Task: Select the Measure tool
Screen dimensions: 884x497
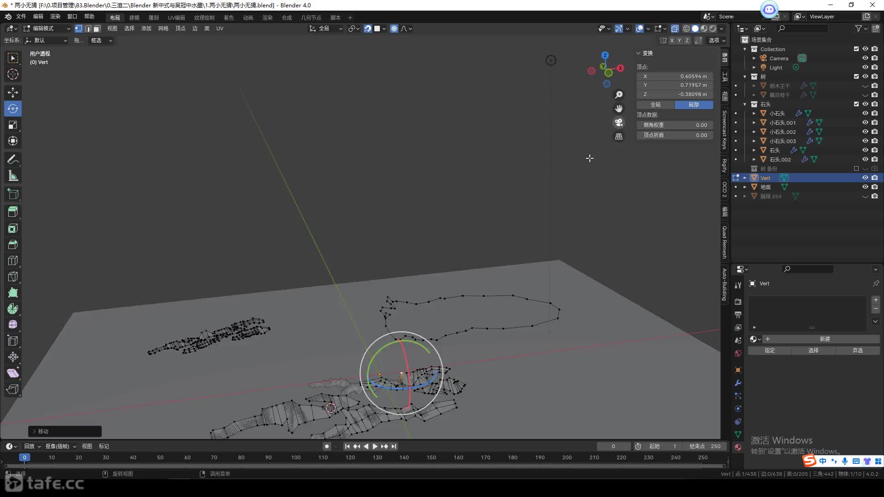Action: click(13, 175)
